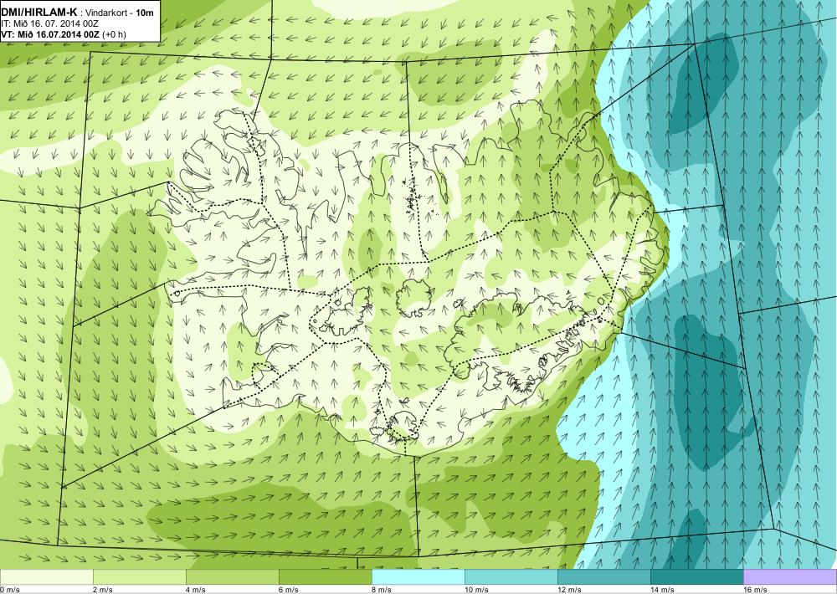837x594 pixels.
Task: Click the 0–2 m/s pale legend swatch
Action: coord(46,577)
